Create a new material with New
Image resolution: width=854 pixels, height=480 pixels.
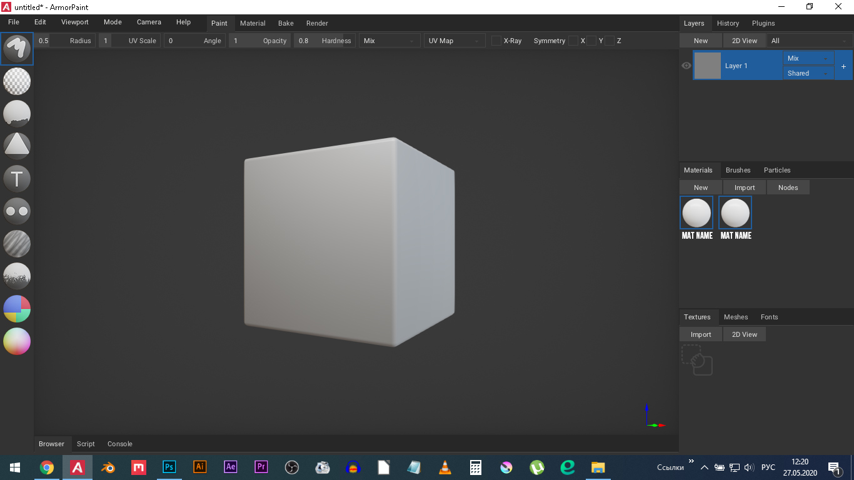(x=701, y=187)
